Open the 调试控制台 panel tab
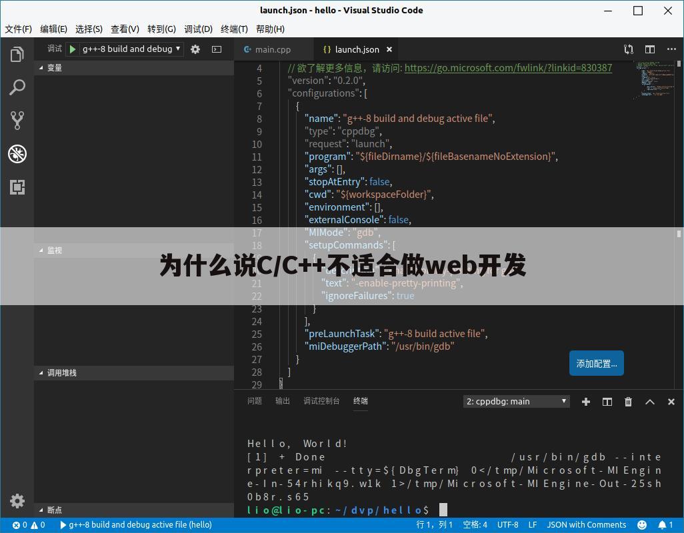This screenshot has height=533, width=684. pos(322,401)
